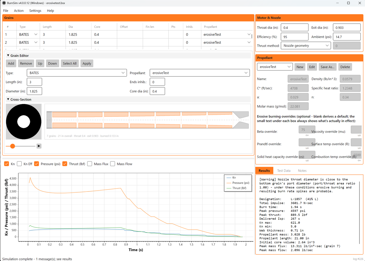Screen dimensions: 365x261
Task: Open the Action menu
Action: pos(19,11)
